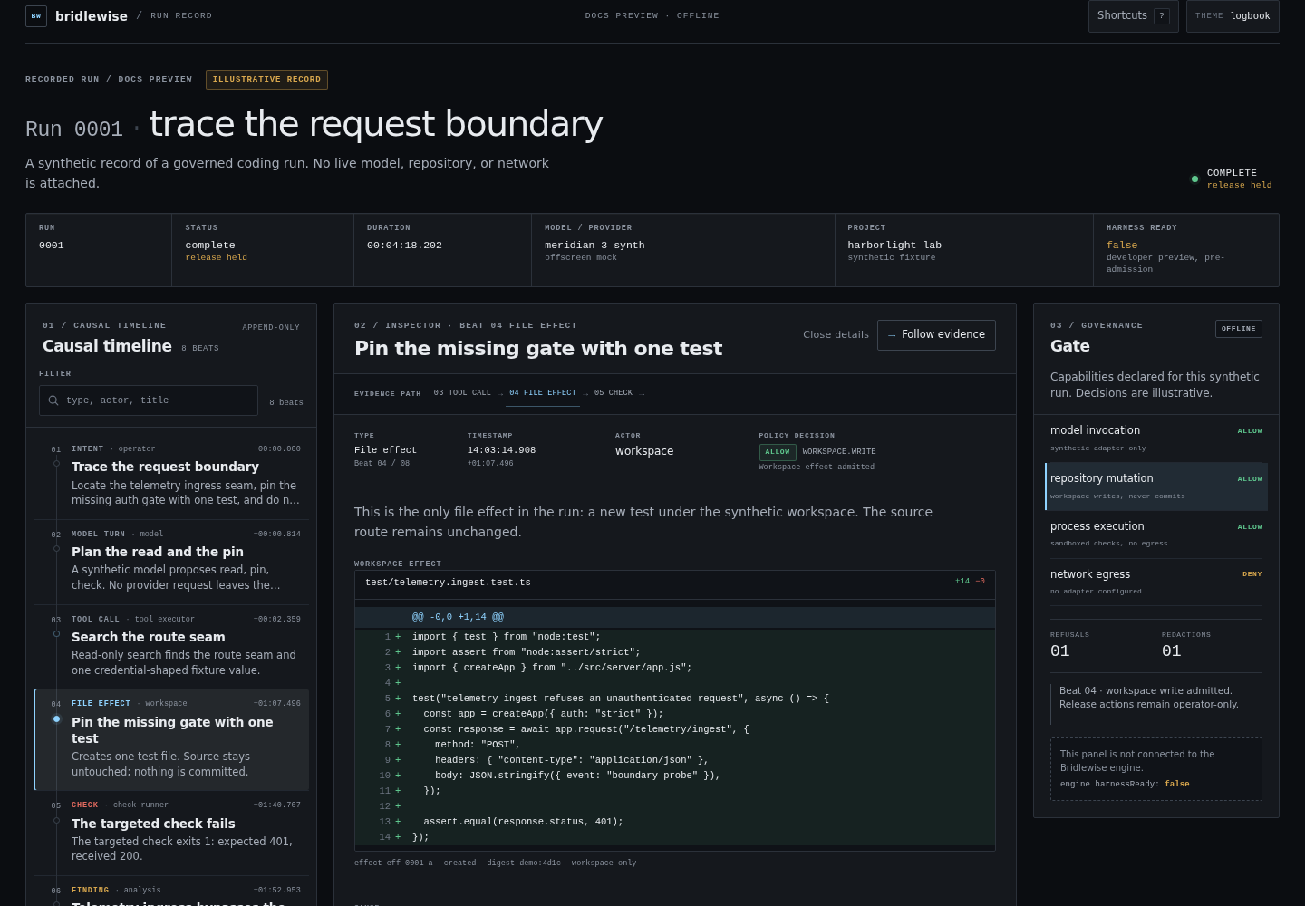Click the meridian-3-synth model name

[594, 246]
